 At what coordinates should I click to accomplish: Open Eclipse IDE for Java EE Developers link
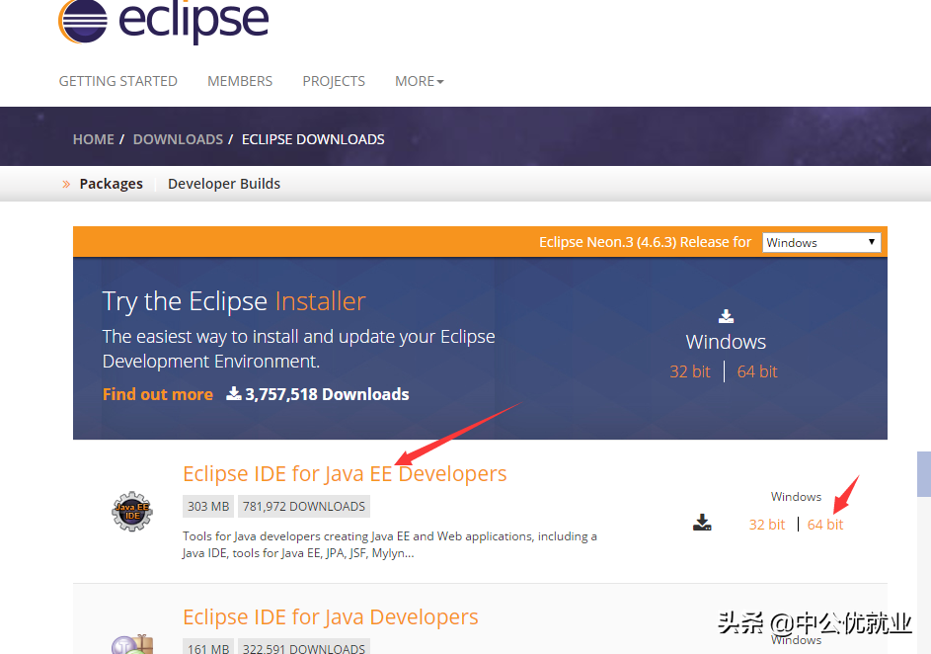(345, 473)
